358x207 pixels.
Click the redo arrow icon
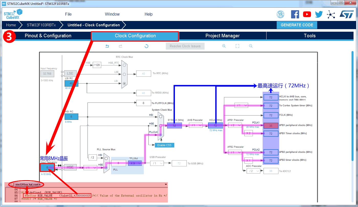pos(120,46)
